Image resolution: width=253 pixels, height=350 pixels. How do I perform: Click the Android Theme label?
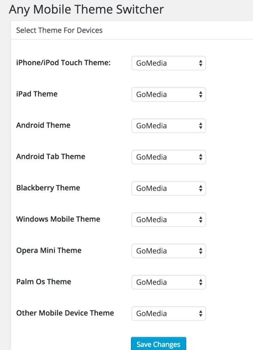pyautogui.click(x=43, y=125)
